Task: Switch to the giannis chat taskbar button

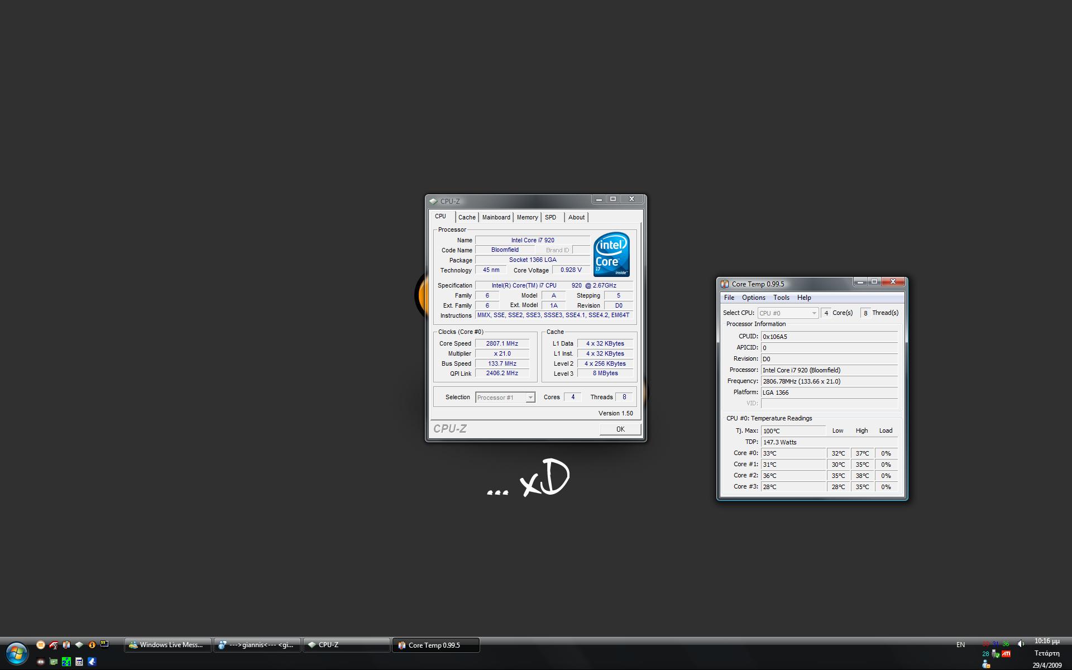Action: pos(257,645)
